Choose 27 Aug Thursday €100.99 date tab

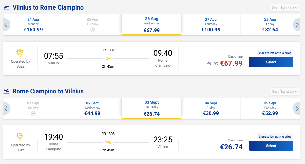coord(211,25)
